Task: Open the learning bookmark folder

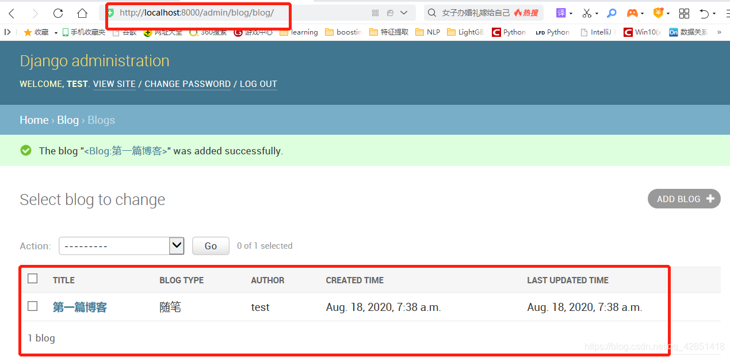Action: coord(299,32)
